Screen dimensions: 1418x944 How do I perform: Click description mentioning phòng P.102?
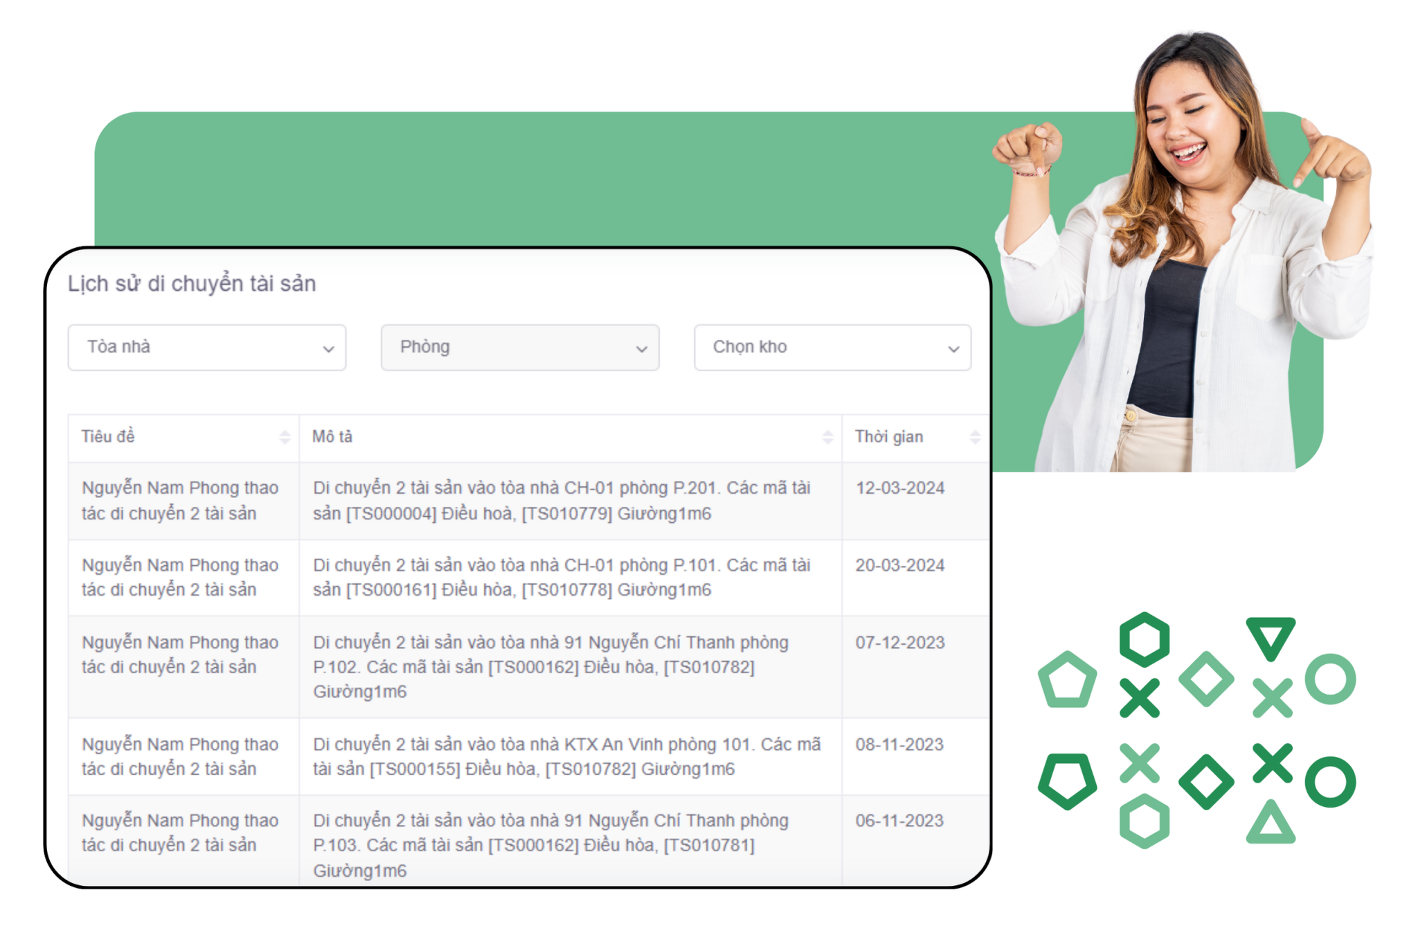550,666
